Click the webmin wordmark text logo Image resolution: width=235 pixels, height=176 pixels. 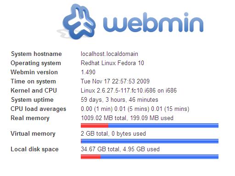click(x=153, y=22)
